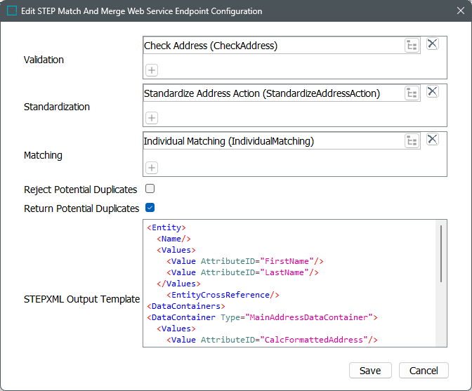Click the Standardize Address Action field
Viewport: 472px width, 391px height.
point(271,93)
